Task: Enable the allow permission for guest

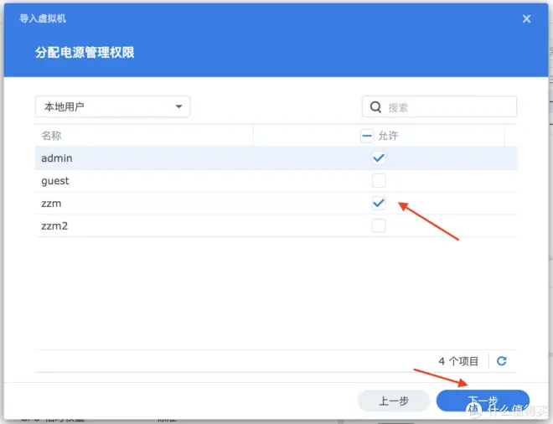Action: point(379,180)
